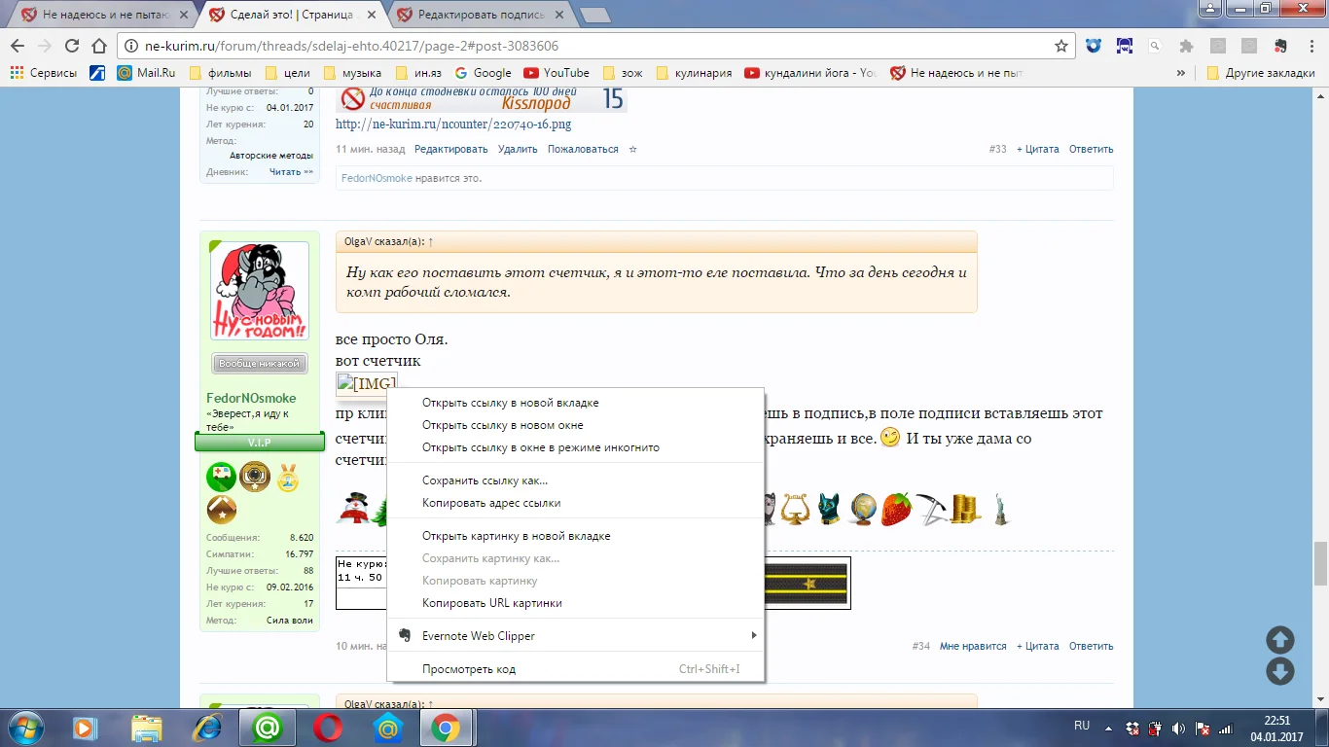
Task: Click the address bar URL field
Action: pyautogui.click(x=584, y=46)
